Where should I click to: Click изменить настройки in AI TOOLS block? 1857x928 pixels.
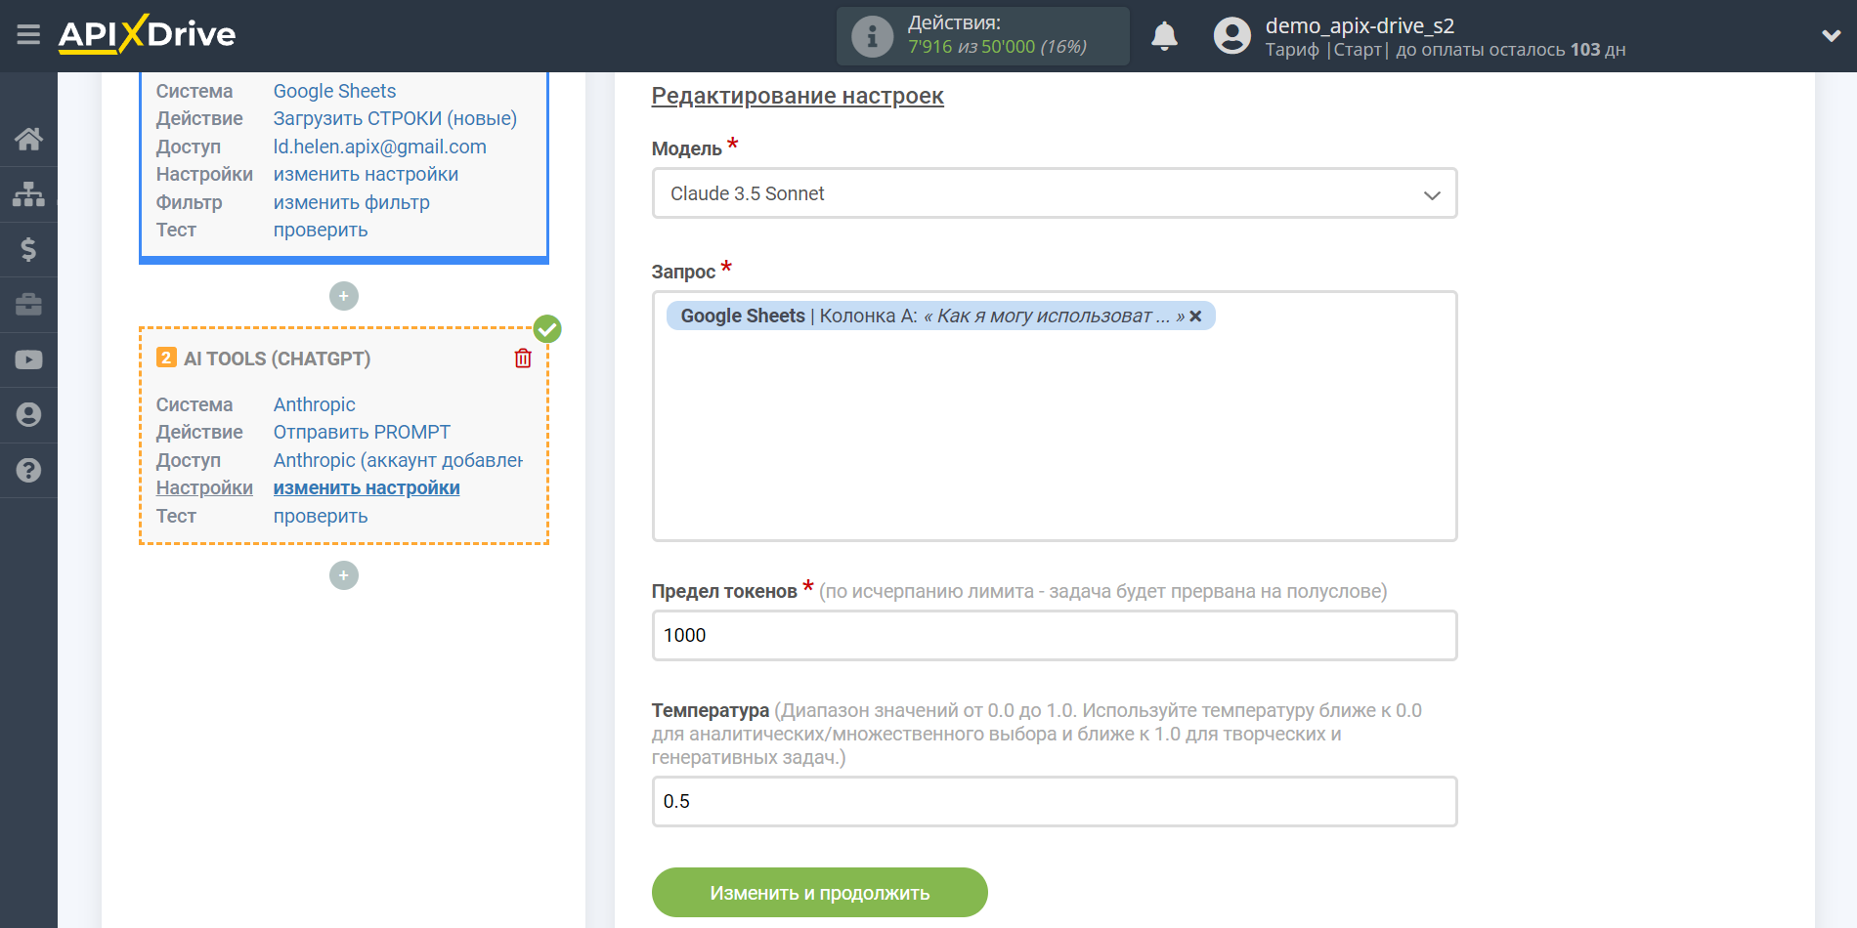pyautogui.click(x=367, y=487)
